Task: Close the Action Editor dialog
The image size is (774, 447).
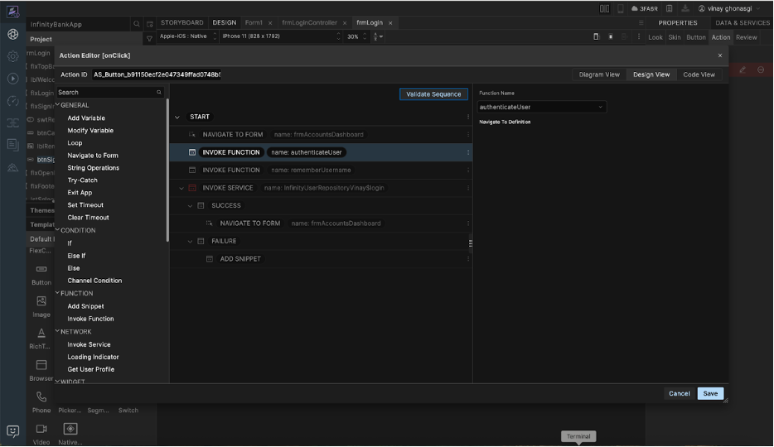Action: pyautogui.click(x=719, y=55)
